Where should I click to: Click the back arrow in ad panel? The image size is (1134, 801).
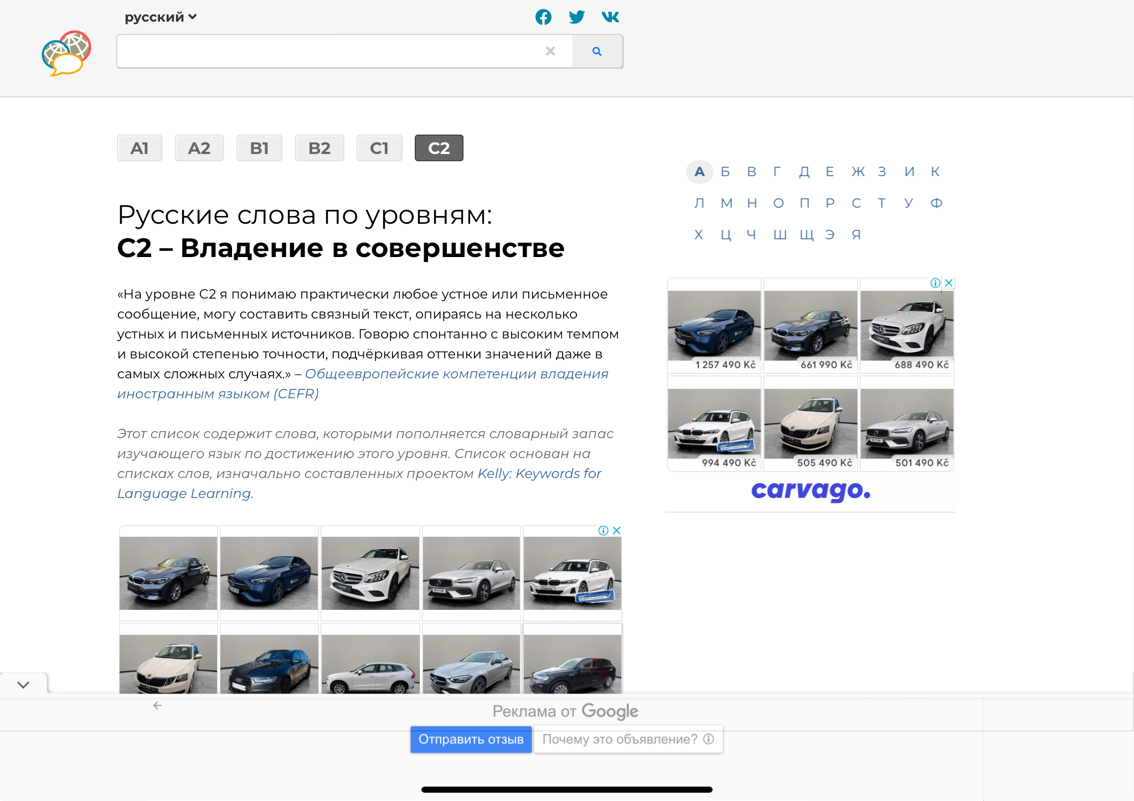(157, 705)
